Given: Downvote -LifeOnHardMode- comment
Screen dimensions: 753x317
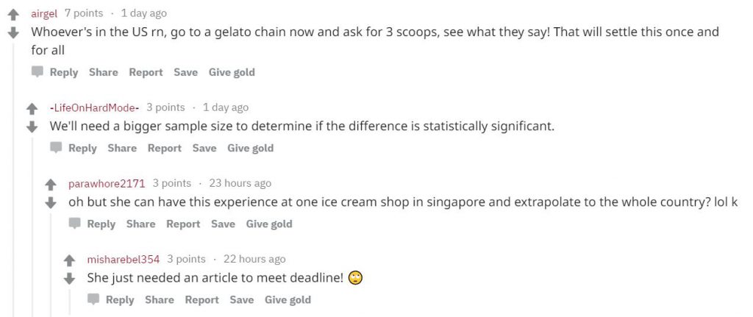Looking at the screenshot, I should 32,127.
